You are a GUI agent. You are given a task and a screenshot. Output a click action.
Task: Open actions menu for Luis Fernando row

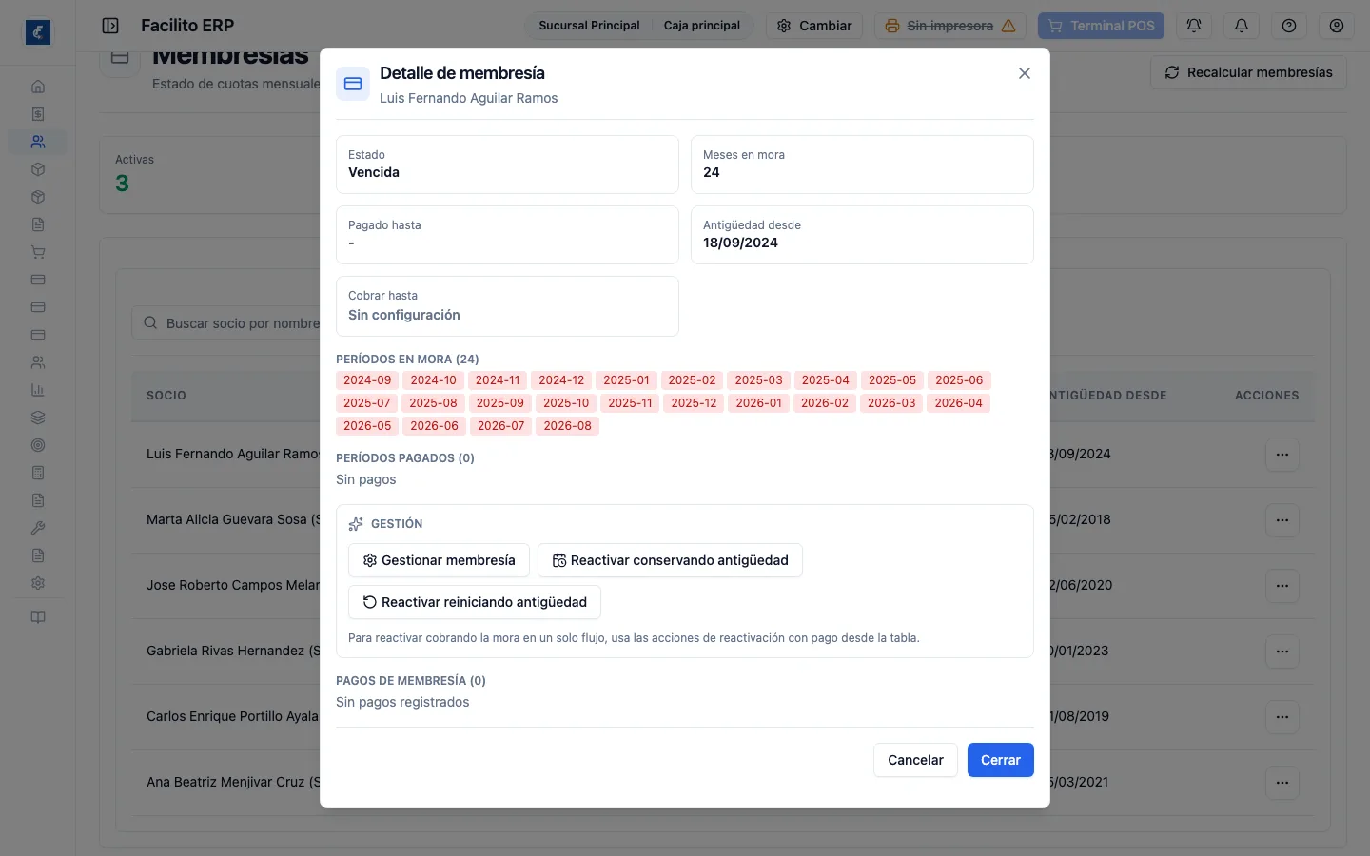coord(1282,455)
